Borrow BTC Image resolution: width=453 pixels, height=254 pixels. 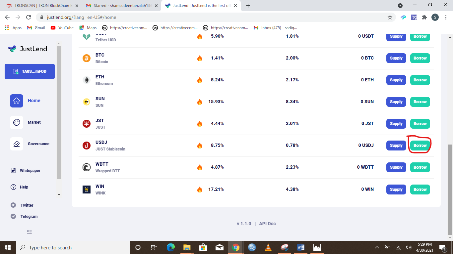click(420, 58)
